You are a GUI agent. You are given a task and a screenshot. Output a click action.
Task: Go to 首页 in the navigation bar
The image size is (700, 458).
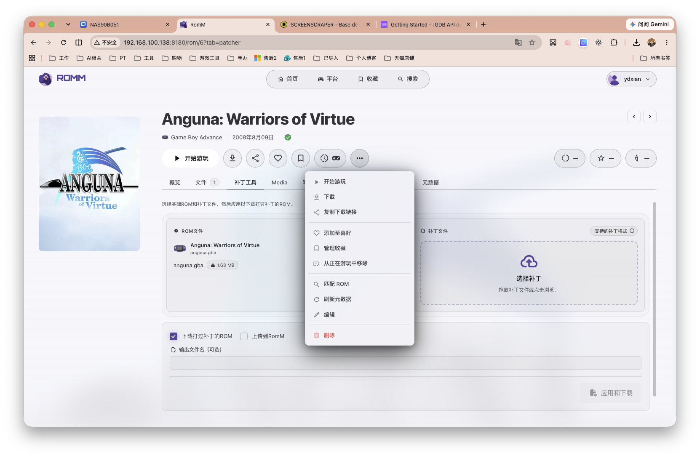[x=288, y=79]
